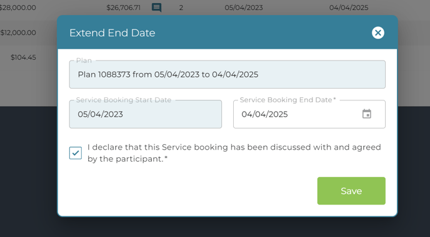Tick the participant declaration checkbox
The height and width of the screenshot is (237, 430).
(76, 153)
